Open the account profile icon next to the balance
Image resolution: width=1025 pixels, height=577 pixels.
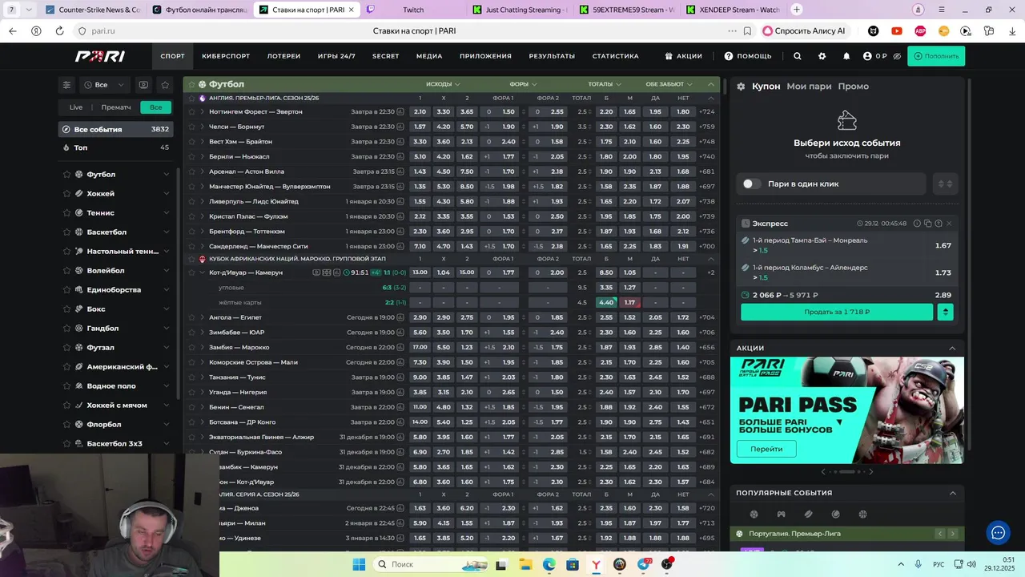(867, 56)
